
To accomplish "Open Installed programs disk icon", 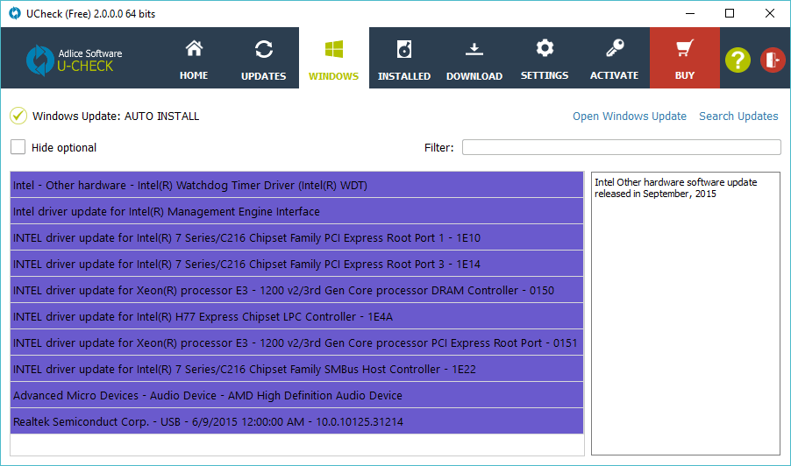I will click(x=404, y=49).
